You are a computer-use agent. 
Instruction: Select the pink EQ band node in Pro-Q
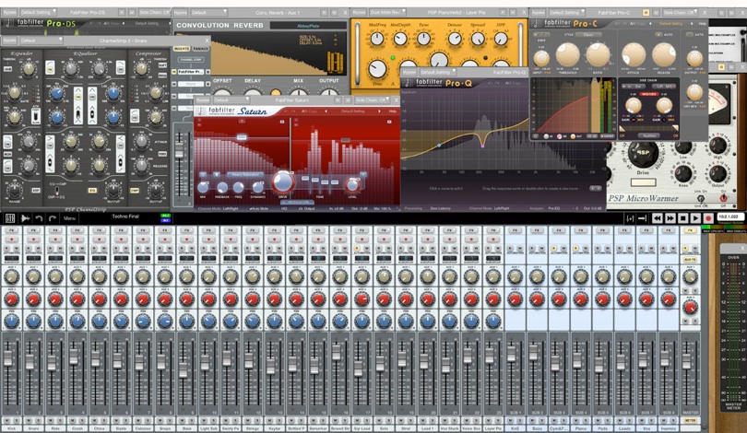[482, 146]
